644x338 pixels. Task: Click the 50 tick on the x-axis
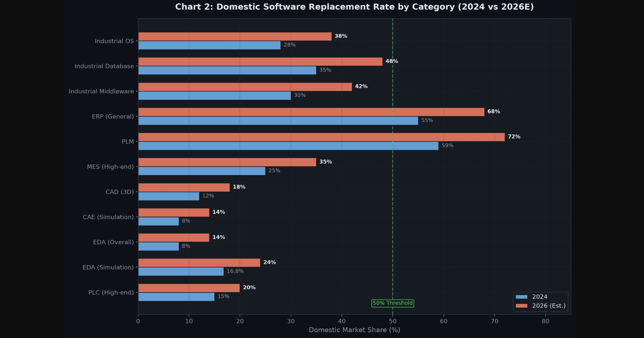(393, 321)
